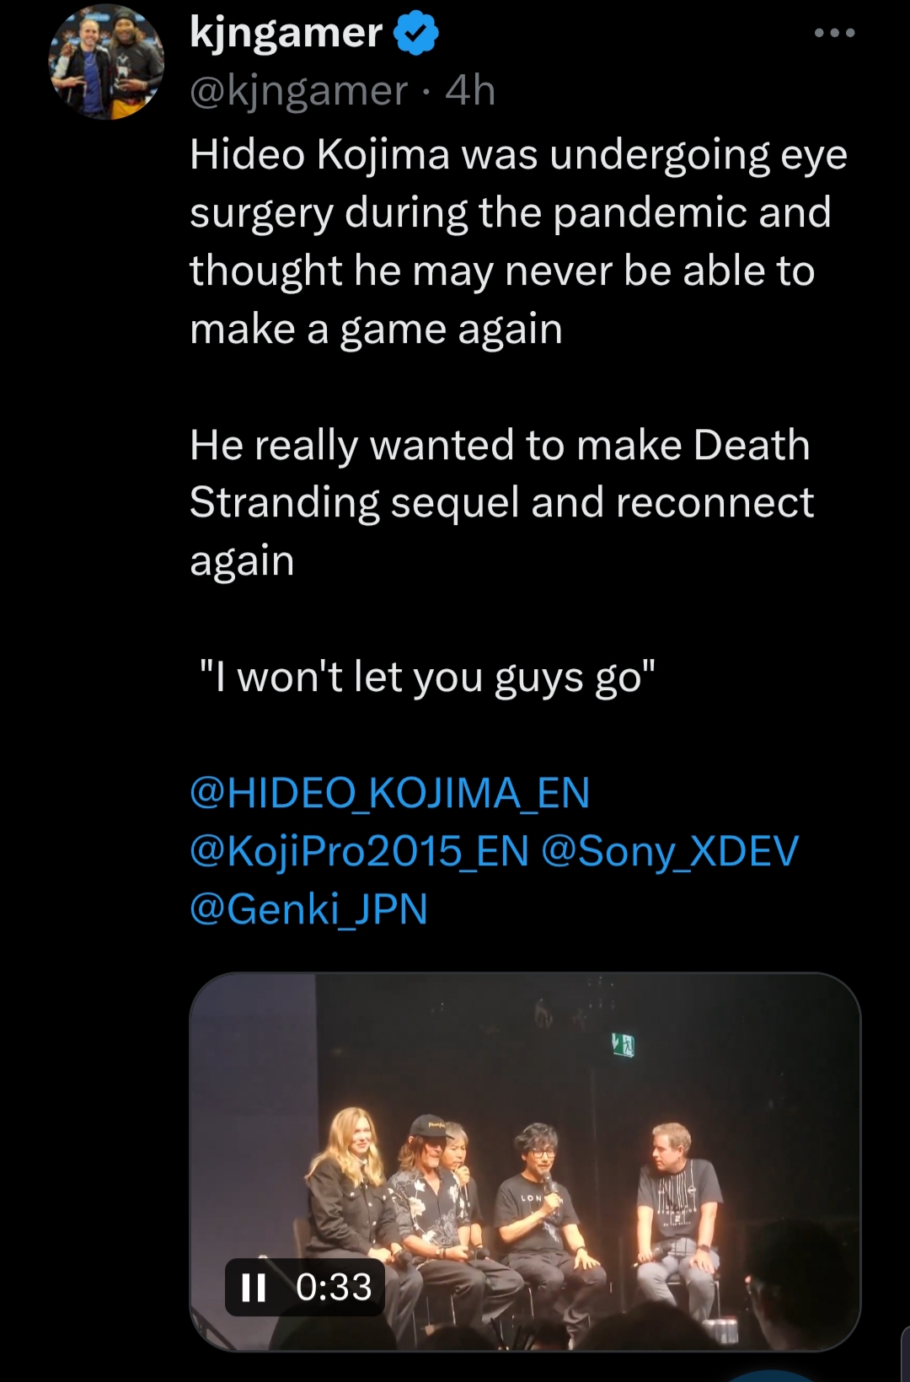Open kjngamer's profile picture
The width and height of the screenshot is (910, 1382).
(x=106, y=62)
